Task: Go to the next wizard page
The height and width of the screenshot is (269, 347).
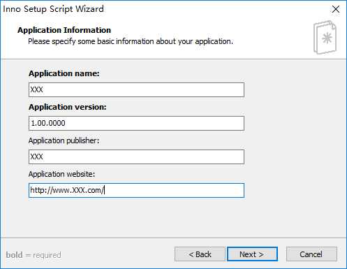Action: (x=252, y=254)
